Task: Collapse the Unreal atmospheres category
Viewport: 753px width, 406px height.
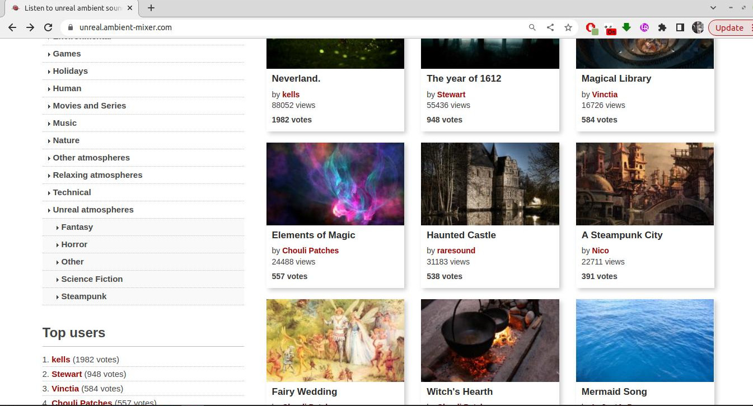Action: click(93, 210)
